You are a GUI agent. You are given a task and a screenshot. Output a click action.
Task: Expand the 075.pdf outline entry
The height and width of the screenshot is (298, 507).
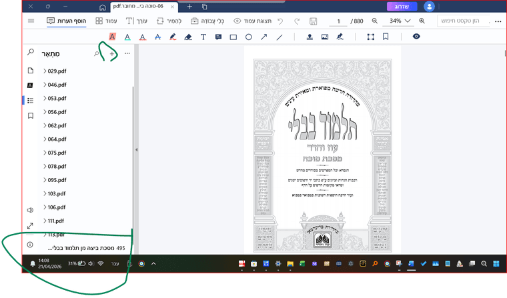(x=45, y=153)
